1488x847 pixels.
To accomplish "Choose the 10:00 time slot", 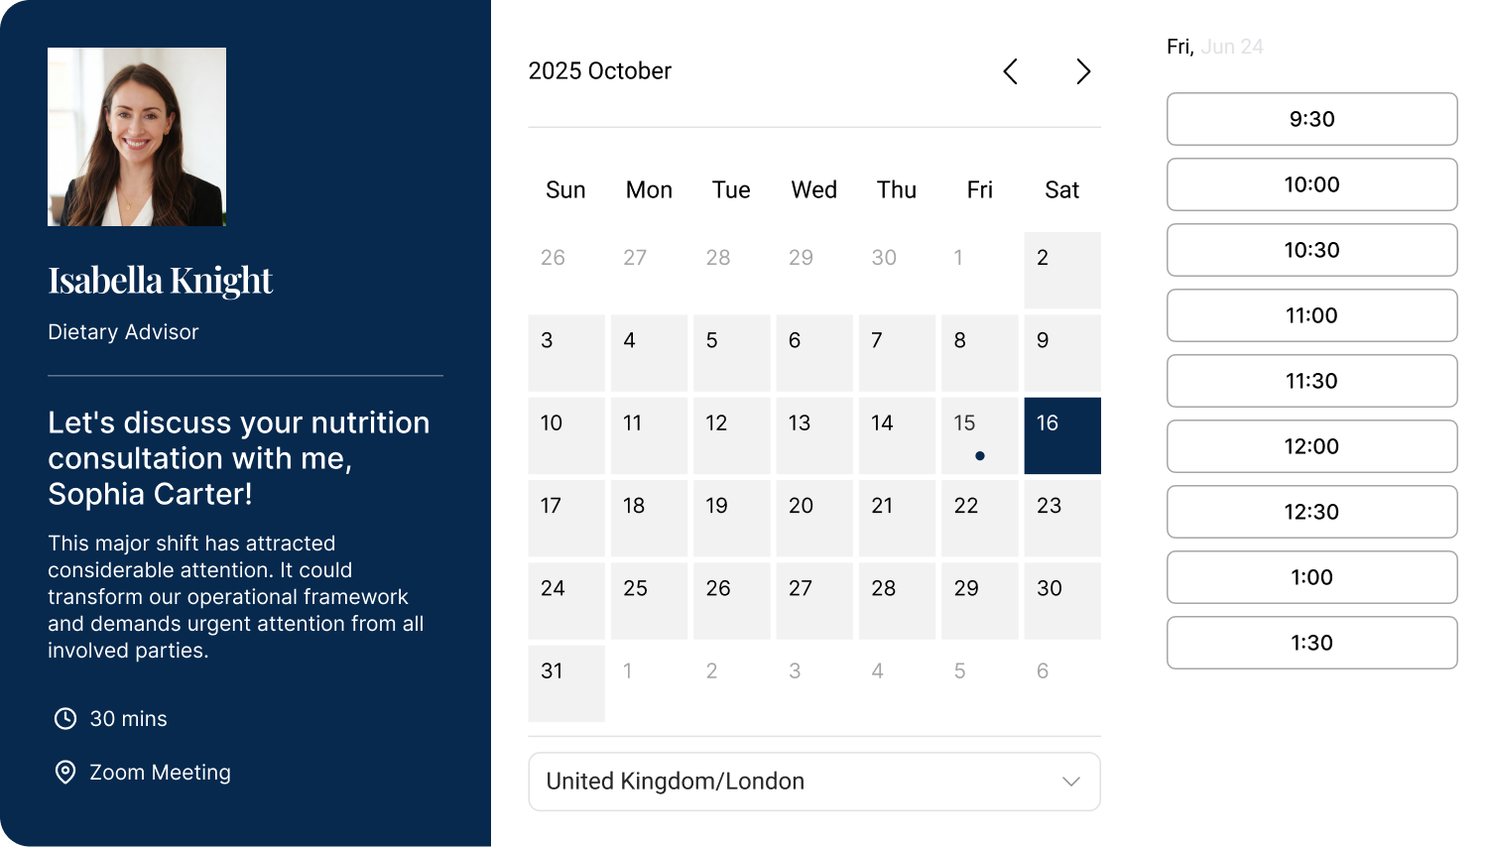I will [x=1311, y=184].
